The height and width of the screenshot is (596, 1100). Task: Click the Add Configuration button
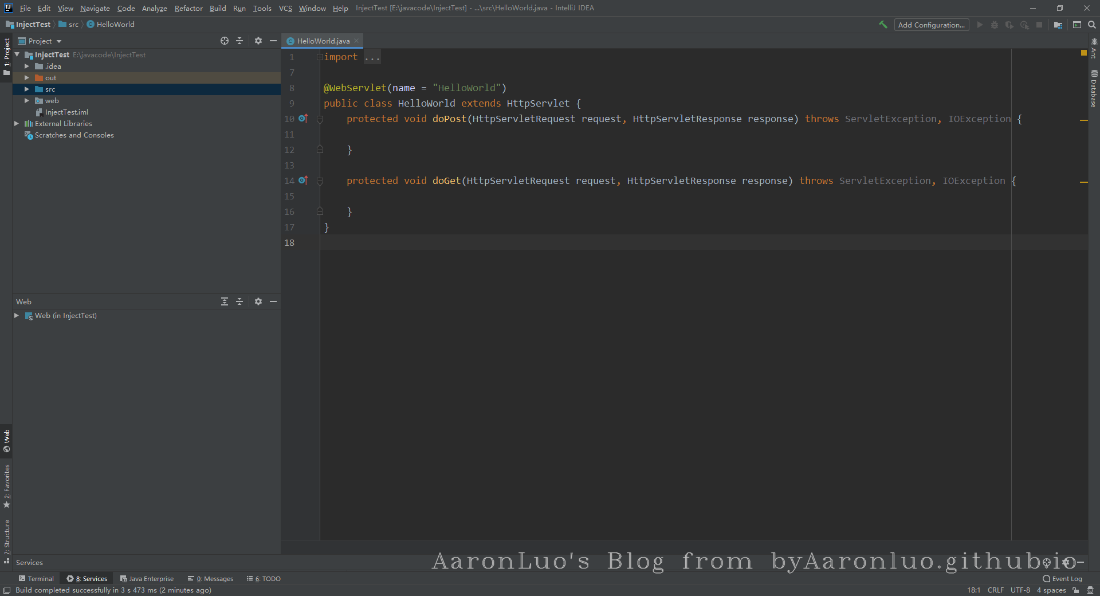[931, 25]
